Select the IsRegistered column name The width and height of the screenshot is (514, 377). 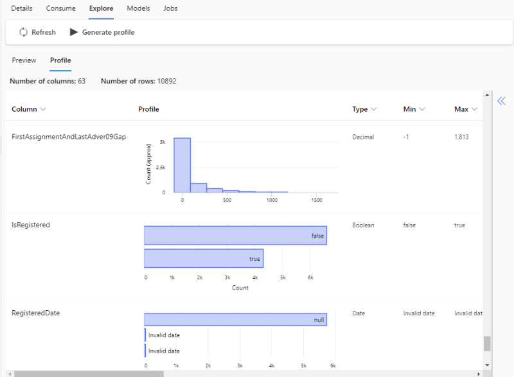[31, 225]
